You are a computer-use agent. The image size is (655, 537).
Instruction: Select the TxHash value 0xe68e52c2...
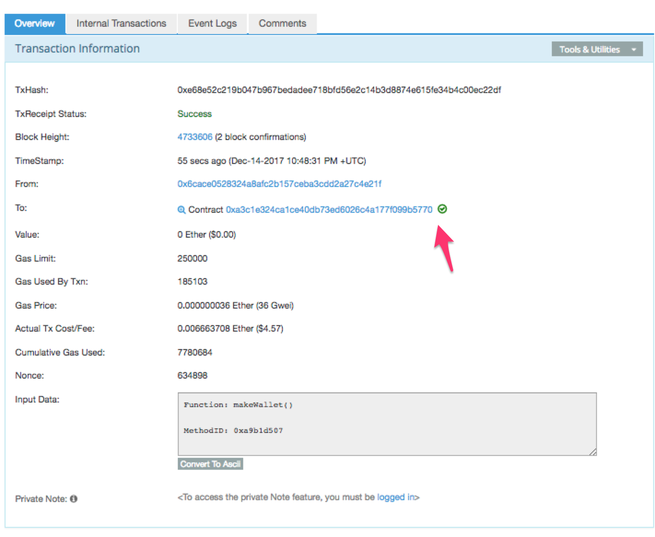(339, 90)
